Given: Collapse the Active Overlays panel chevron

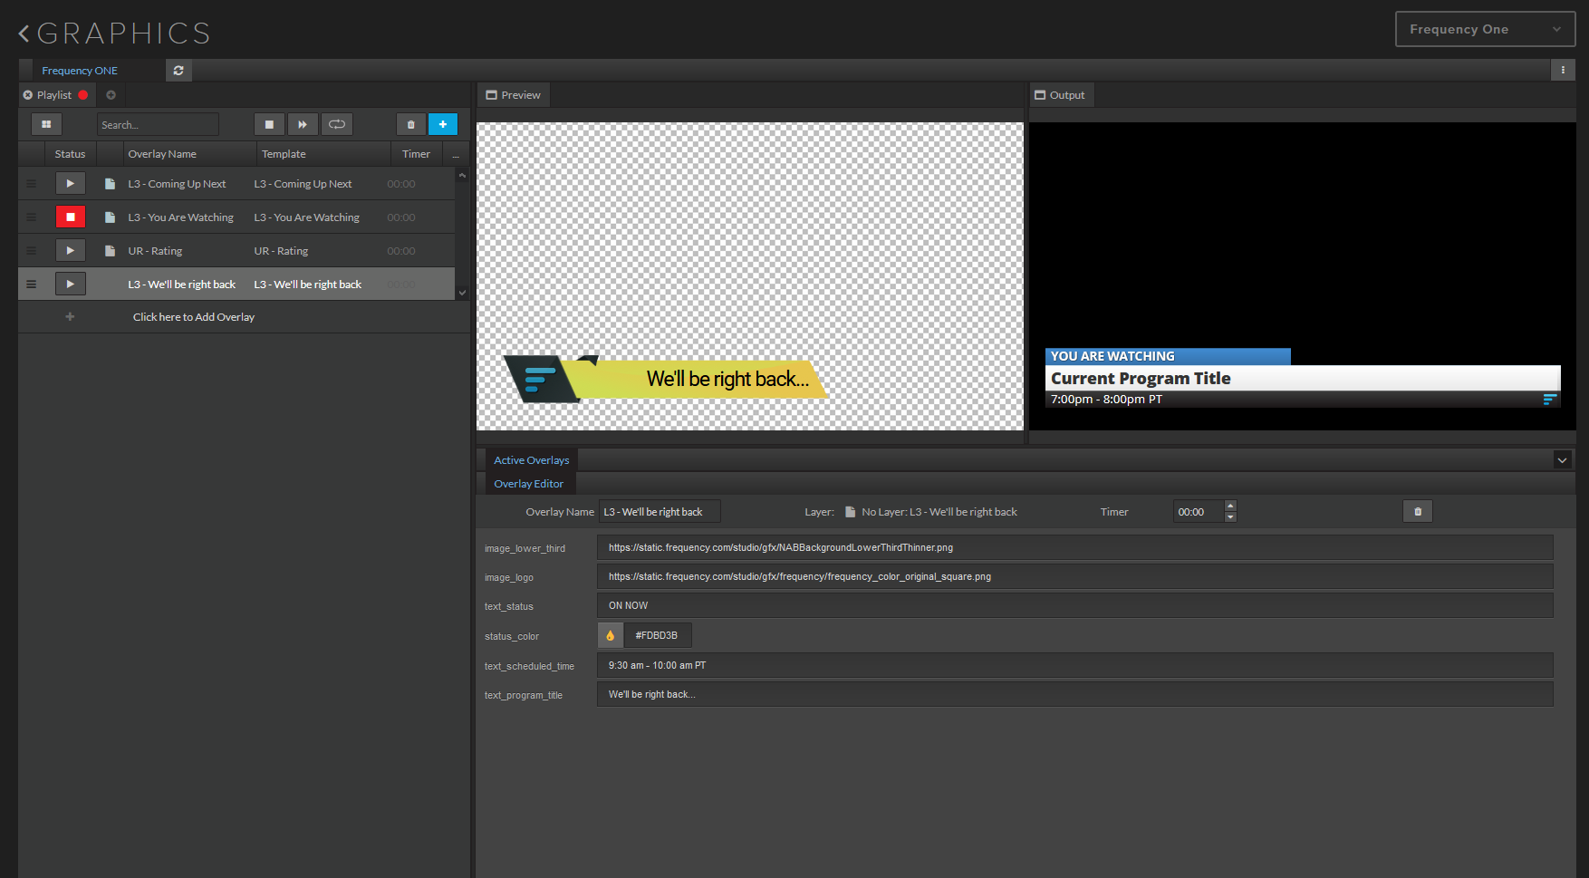Looking at the screenshot, I should coord(1562,460).
